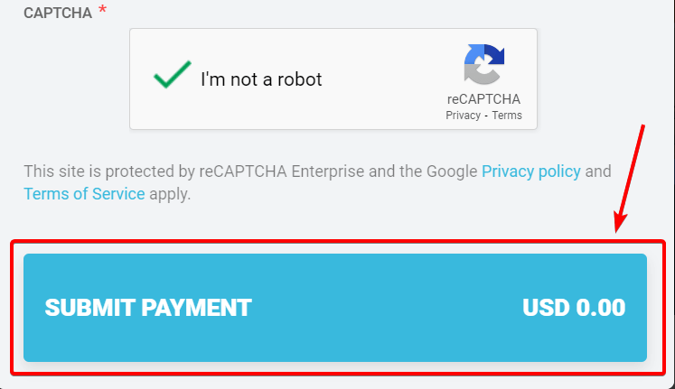The height and width of the screenshot is (389, 675).
Task: Click the red arrow annotation tip
Action: pyautogui.click(x=619, y=228)
